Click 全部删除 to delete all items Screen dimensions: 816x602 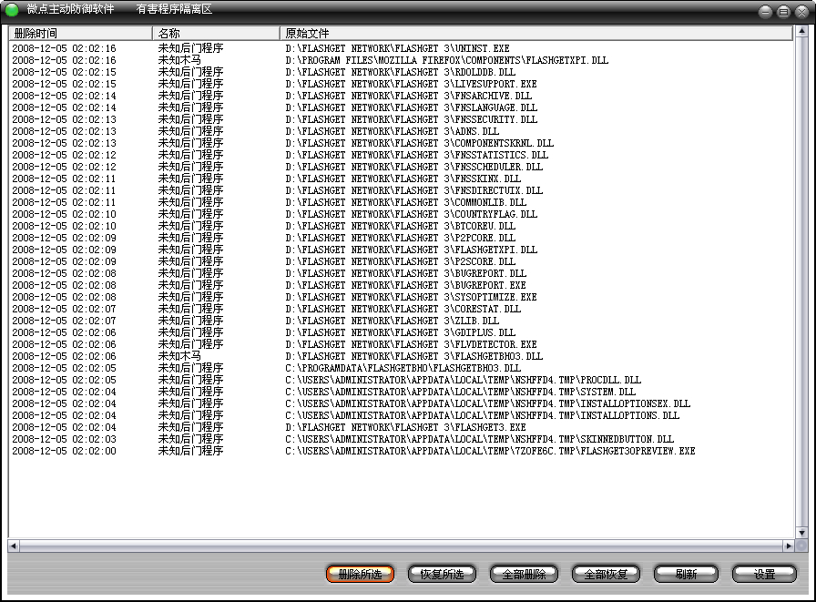coord(524,574)
